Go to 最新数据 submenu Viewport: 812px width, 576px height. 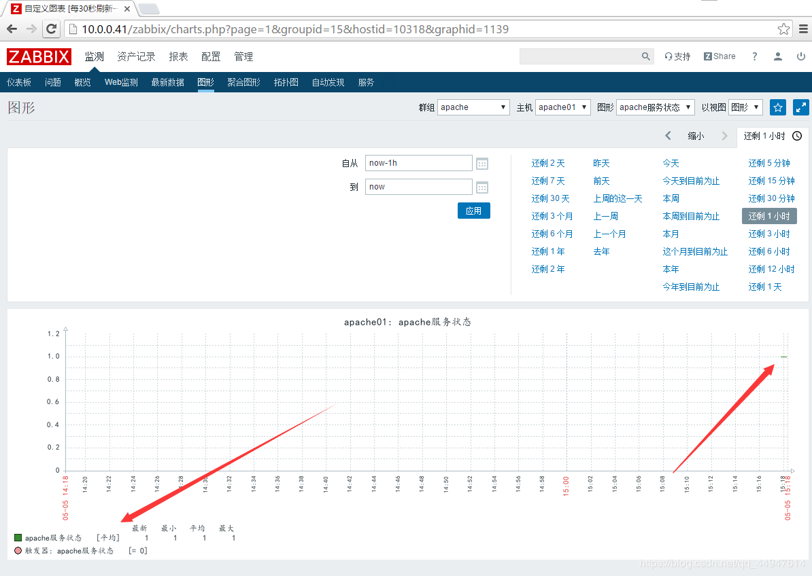pyautogui.click(x=167, y=82)
